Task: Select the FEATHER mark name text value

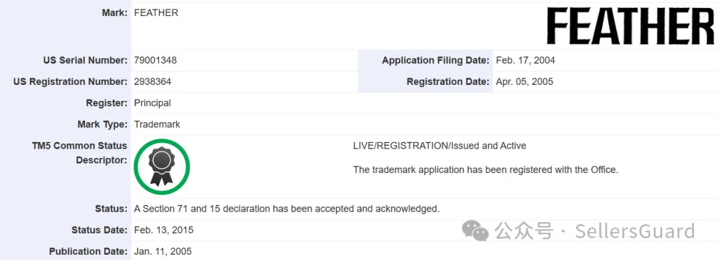Action: (156, 13)
